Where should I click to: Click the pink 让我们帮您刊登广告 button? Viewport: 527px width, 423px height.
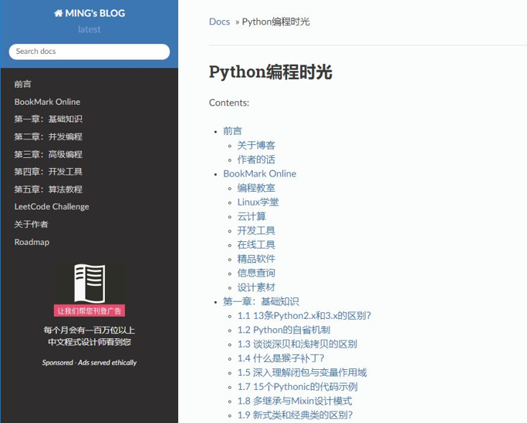(x=90, y=311)
